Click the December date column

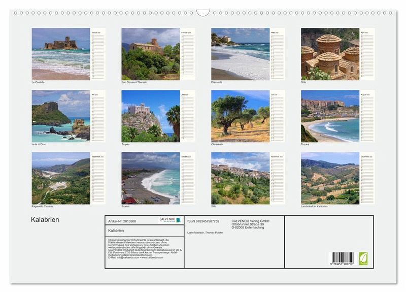coord(367,178)
